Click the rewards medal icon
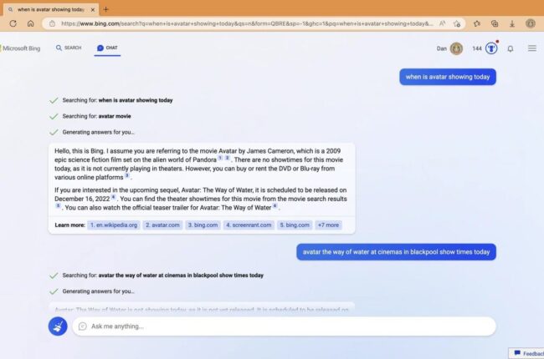This screenshot has height=359, width=544. [491, 48]
